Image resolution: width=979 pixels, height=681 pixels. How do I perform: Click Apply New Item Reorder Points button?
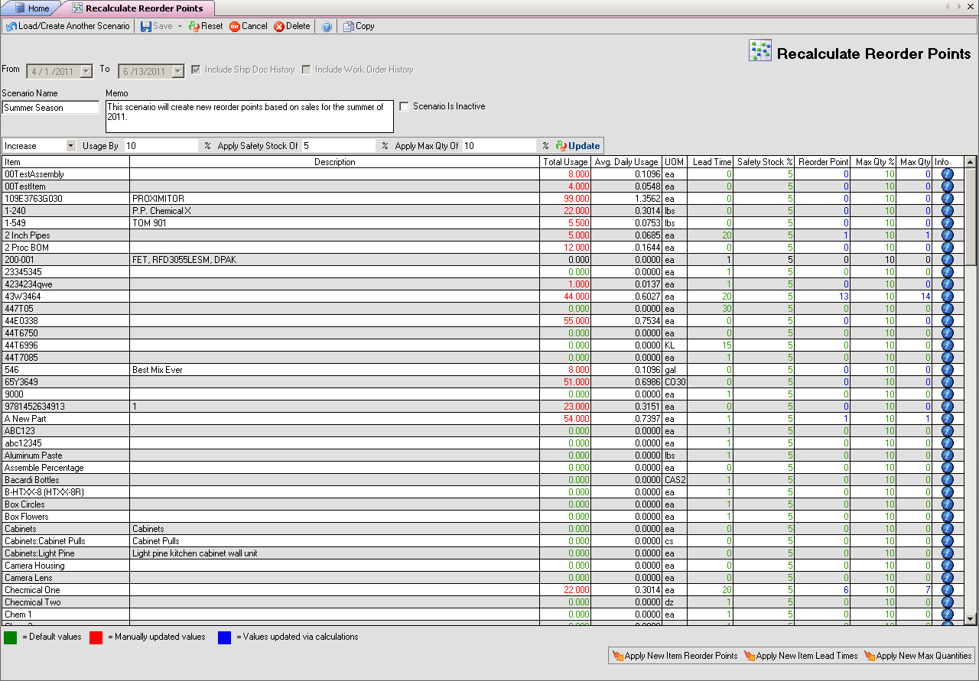(675, 656)
